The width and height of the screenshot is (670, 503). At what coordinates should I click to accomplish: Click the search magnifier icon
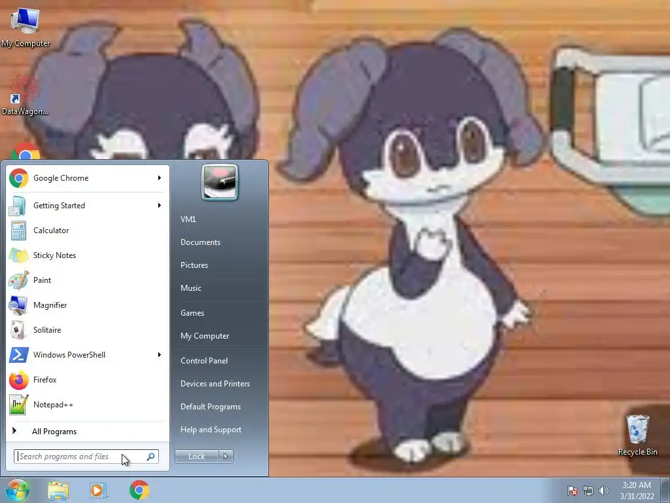click(151, 456)
